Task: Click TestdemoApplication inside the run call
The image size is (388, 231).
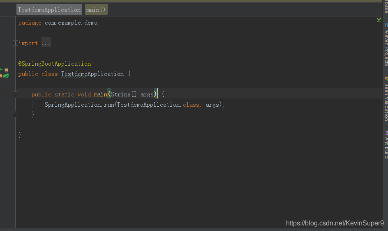Action: pos(148,105)
